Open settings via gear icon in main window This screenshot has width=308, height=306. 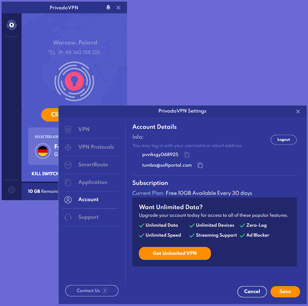point(12,190)
